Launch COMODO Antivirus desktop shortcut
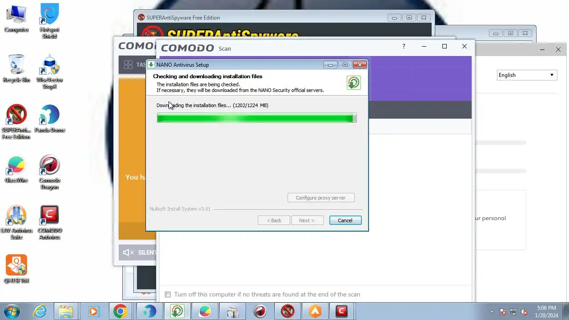Viewport: 569px width, 320px height. coord(49,222)
